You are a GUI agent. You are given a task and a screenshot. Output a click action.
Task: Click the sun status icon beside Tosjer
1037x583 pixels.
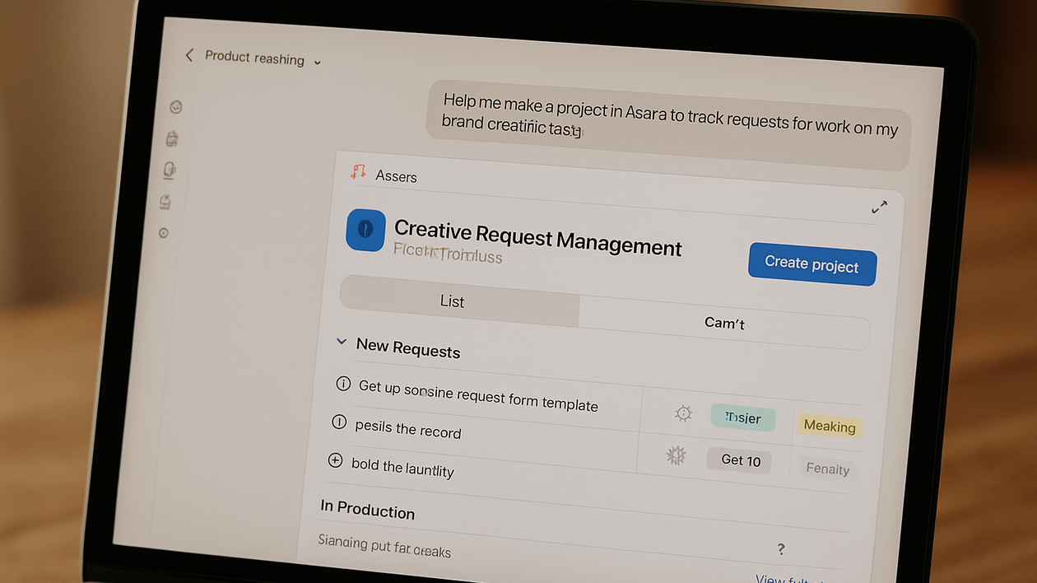click(683, 413)
